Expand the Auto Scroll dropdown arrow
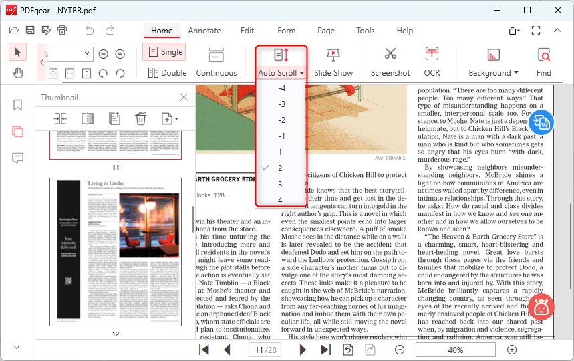 coord(301,73)
